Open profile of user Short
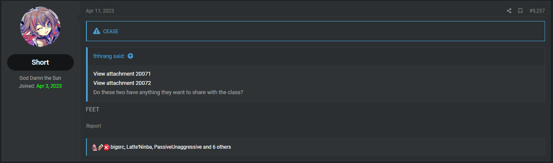The image size is (553, 163). tap(40, 62)
